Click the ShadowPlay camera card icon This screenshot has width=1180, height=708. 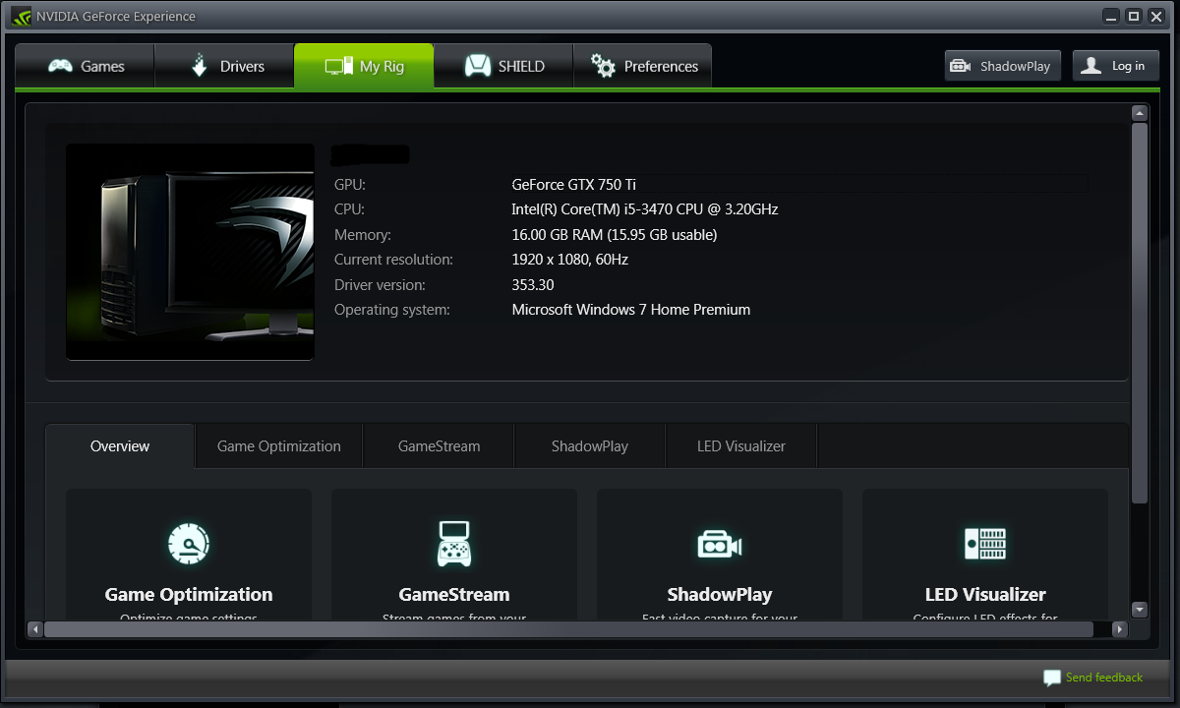(720, 544)
